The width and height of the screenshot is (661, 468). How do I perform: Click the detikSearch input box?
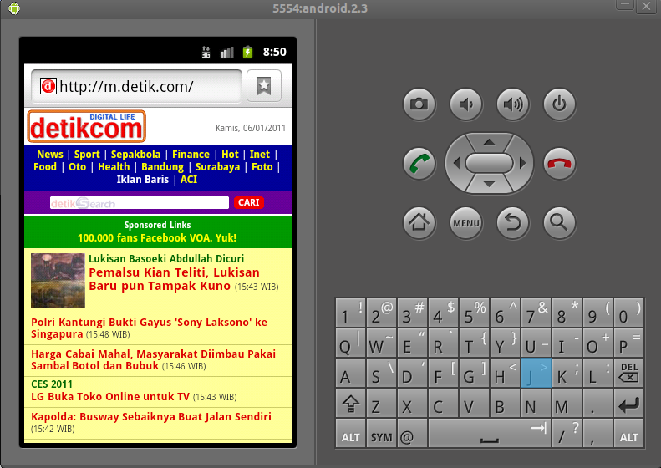(x=139, y=203)
